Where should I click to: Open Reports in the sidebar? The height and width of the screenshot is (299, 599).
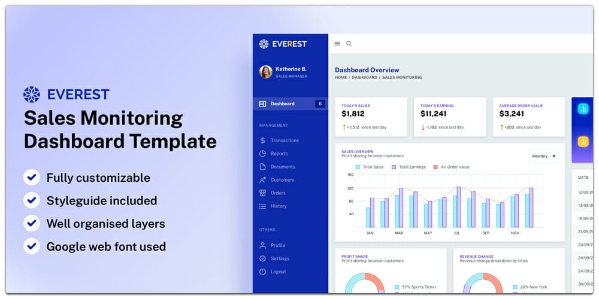click(279, 154)
